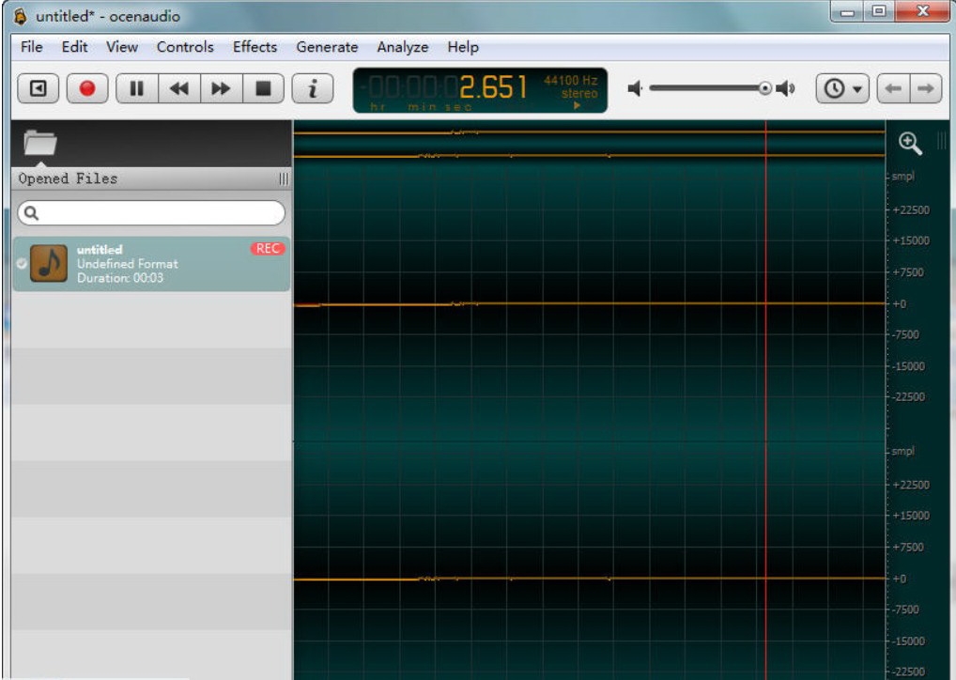Mute using the left speaker icon
The image size is (956, 680).
coord(636,88)
